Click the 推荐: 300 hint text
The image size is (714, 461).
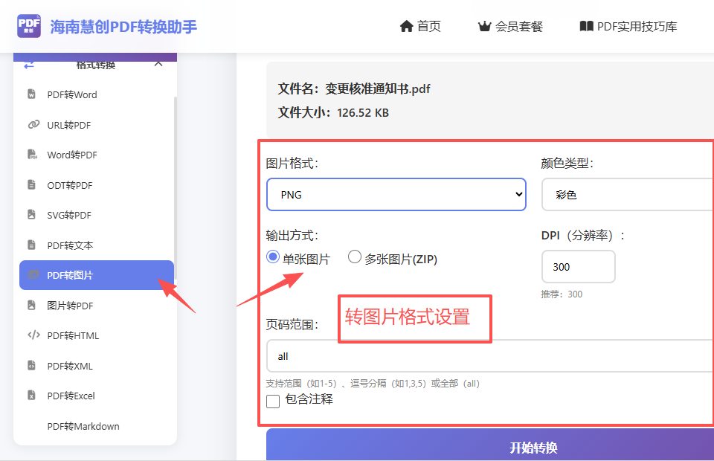point(562,294)
